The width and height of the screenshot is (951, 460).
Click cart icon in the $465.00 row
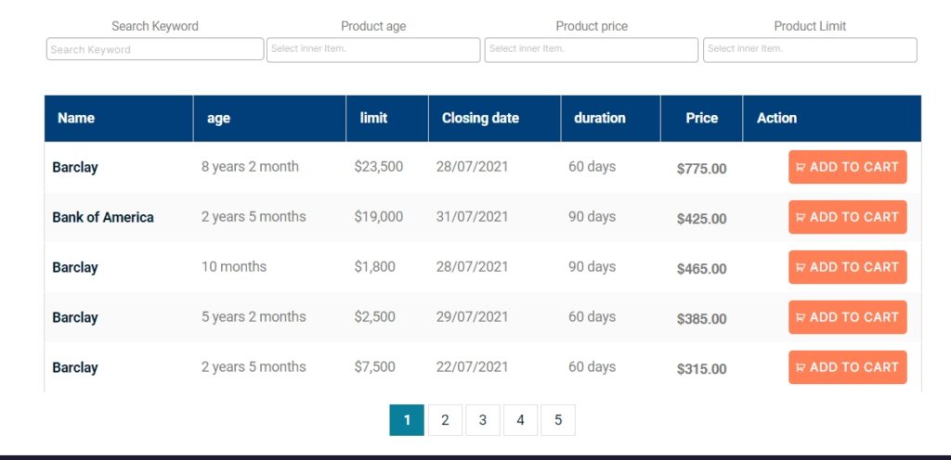tap(801, 268)
